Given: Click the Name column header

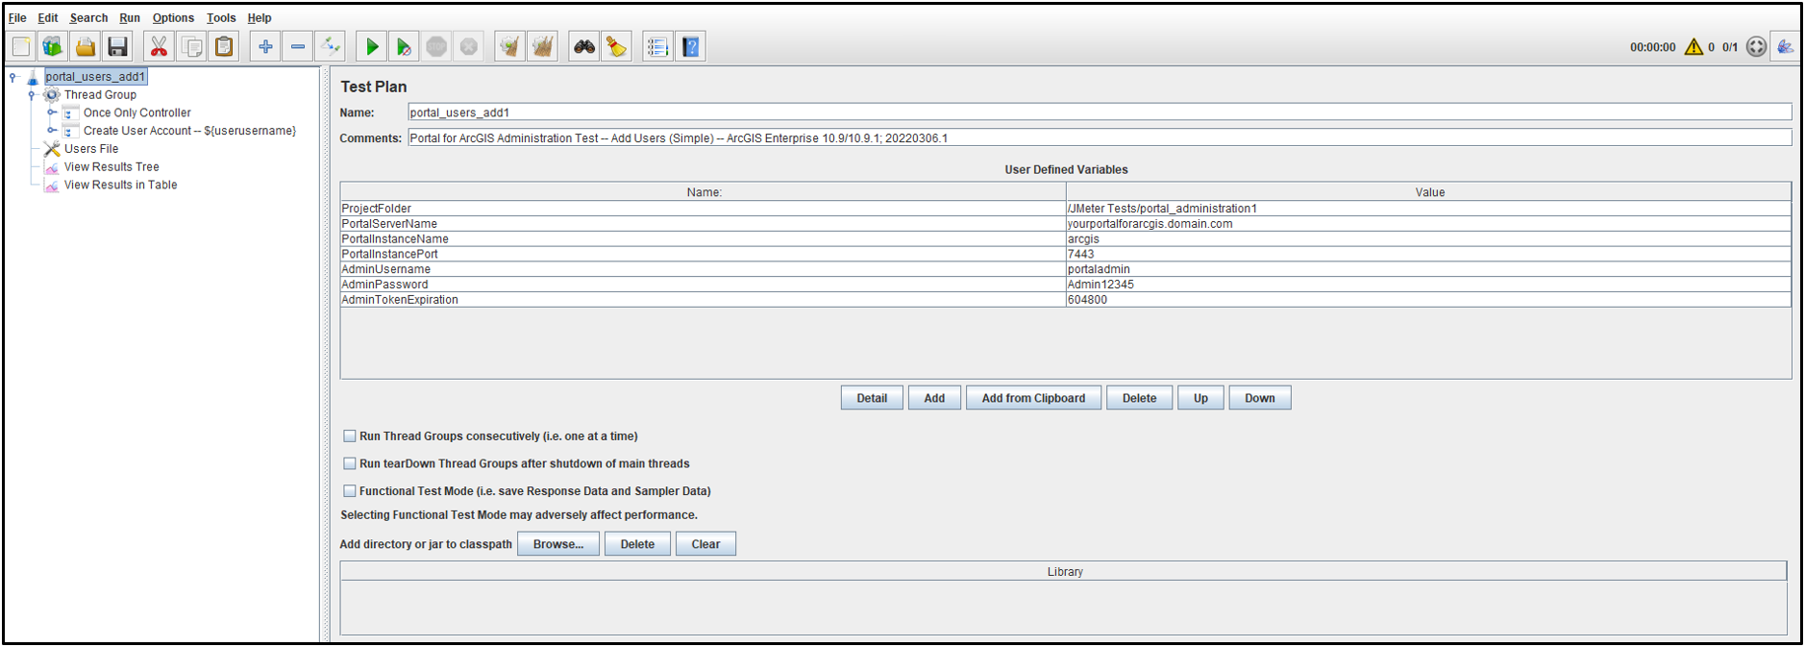Looking at the screenshot, I should click(703, 192).
